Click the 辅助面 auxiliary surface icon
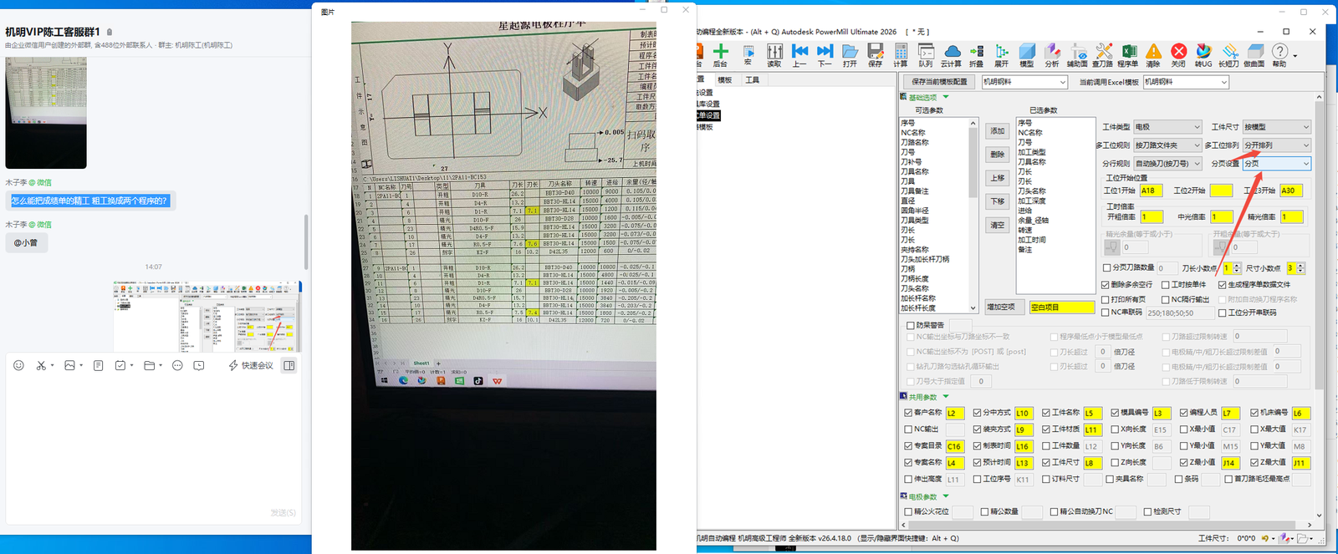The image size is (1338, 554). (x=1077, y=55)
